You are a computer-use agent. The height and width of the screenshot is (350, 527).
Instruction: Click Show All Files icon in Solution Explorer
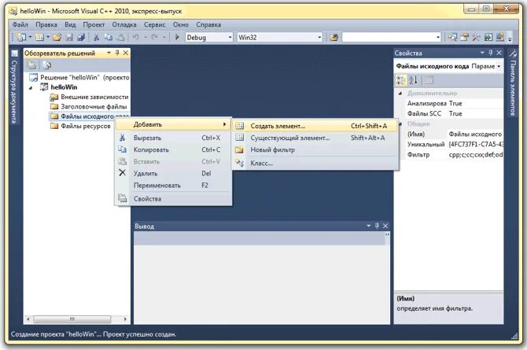47,65
